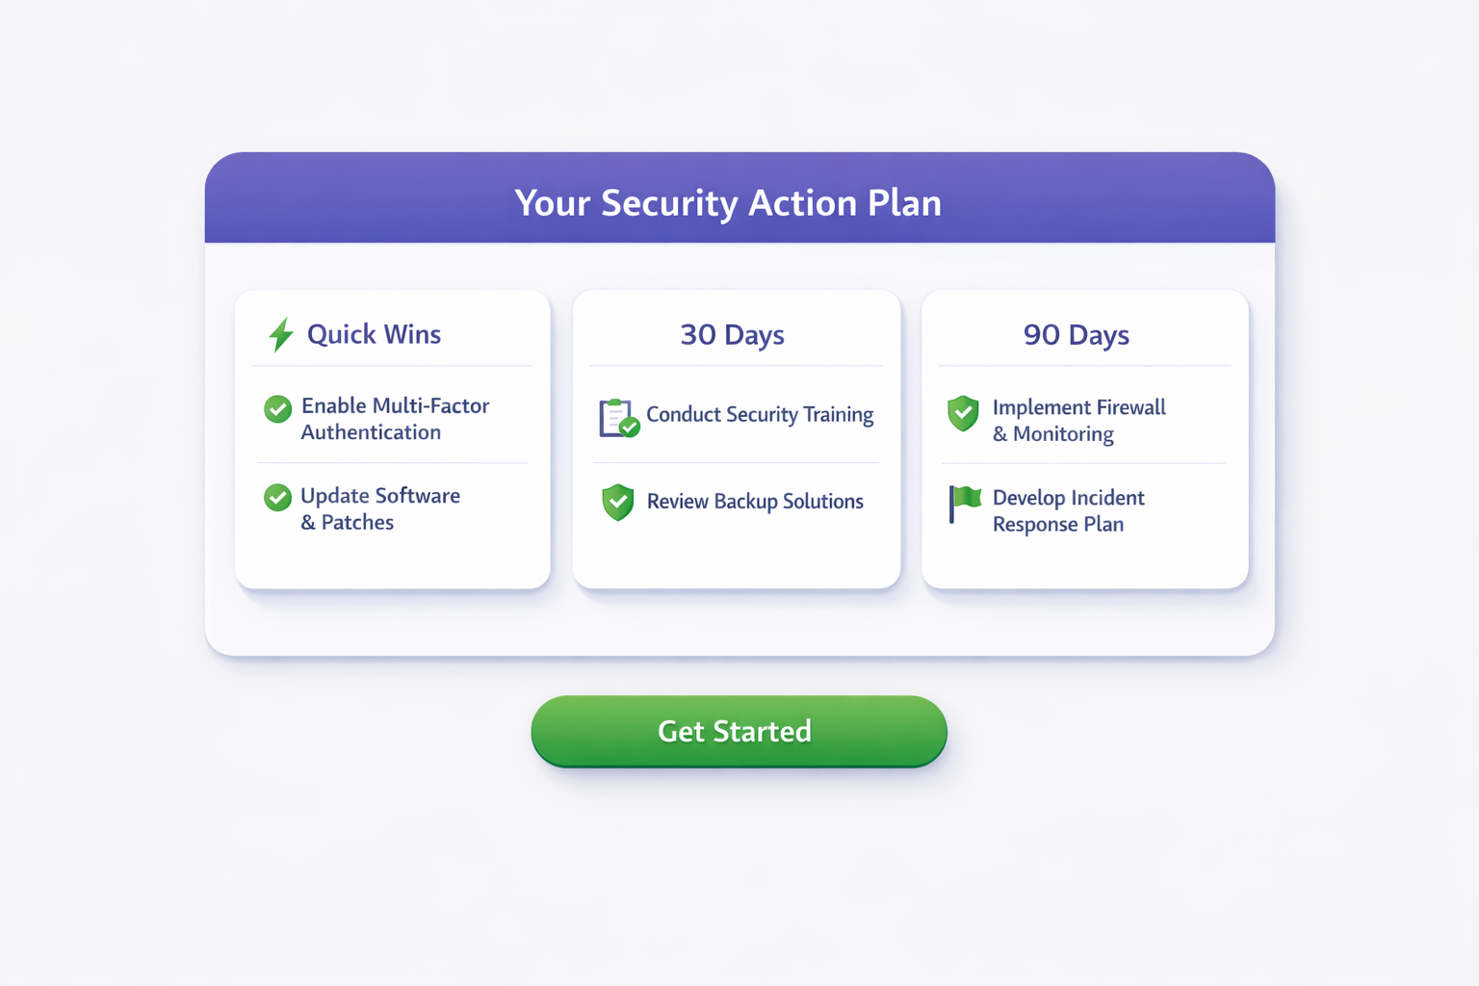This screenshot has width=1479, height=986.
Task: Click the green flag icon for Incident Response
Action: point(964,503)
